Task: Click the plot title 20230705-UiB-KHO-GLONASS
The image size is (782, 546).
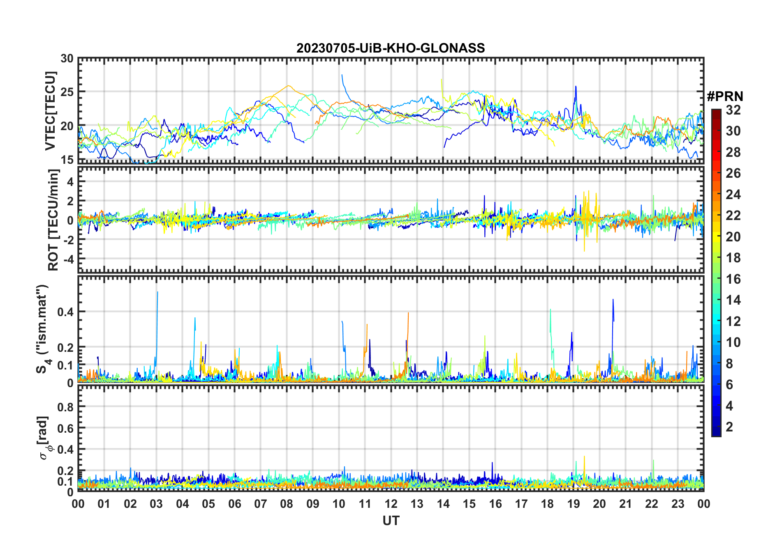Action: (x=391, y=48)
